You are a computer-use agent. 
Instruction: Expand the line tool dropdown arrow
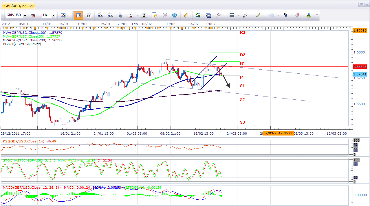coord(264,15)
